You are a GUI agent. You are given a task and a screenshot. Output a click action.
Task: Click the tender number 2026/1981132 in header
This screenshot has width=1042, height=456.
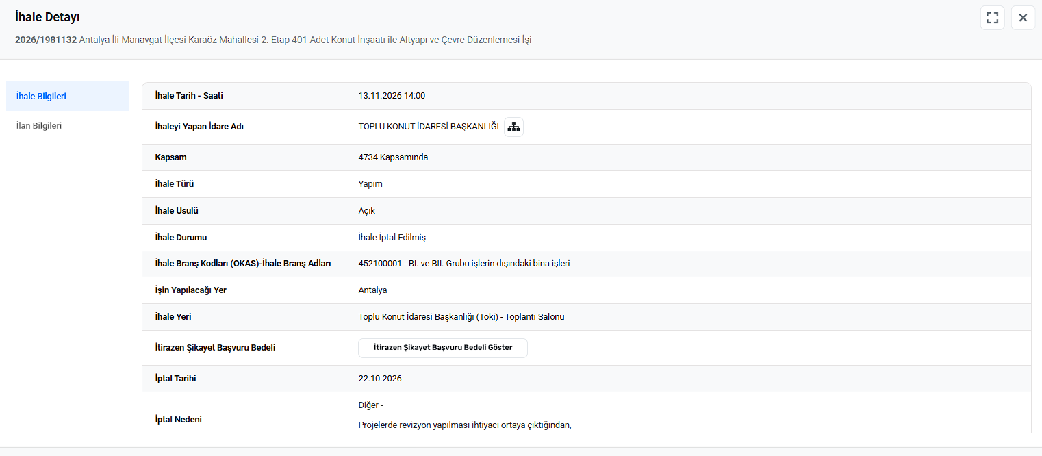(46, 40)
